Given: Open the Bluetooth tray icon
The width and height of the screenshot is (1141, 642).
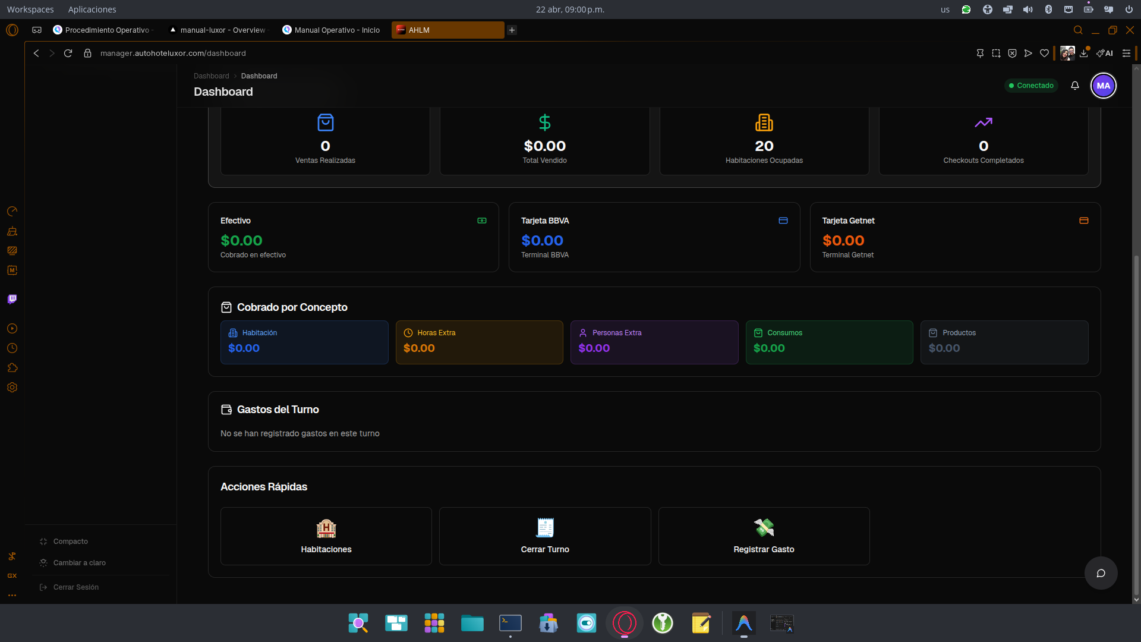Looking at the screenshot, I should click(x=1048, y=10).
